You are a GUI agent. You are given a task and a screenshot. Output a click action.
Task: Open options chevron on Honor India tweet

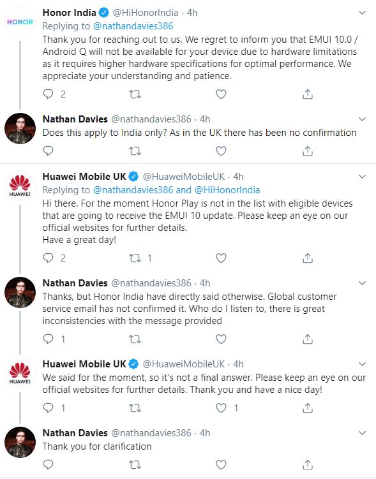click(x=362, y=13)
